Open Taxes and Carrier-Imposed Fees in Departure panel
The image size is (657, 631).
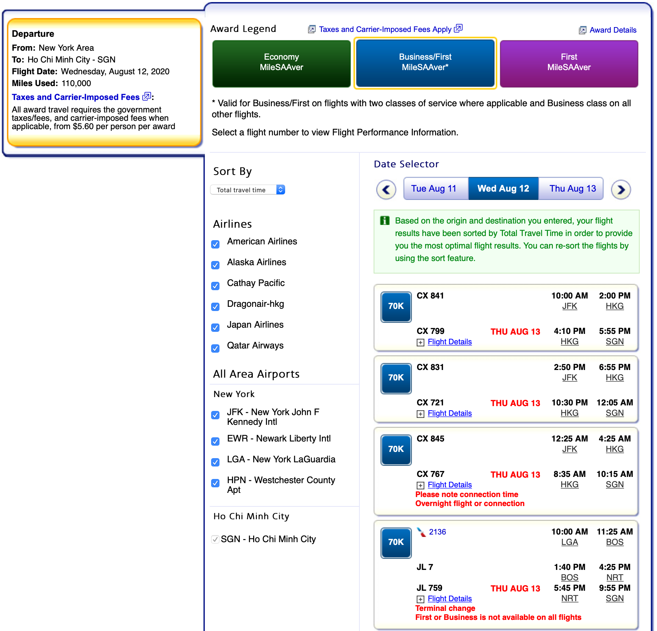pyautogui.click(x=76, y=97)
